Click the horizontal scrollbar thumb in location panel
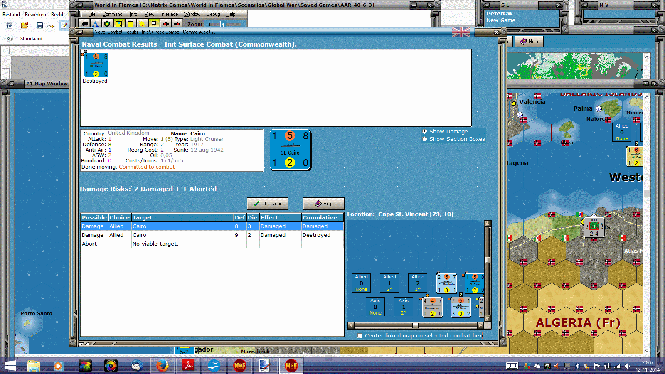 pyautogui.click(x=415, y=325)
